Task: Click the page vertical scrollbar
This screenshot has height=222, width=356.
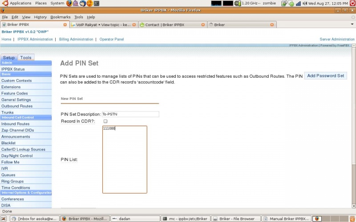Action: click(353, 126)
